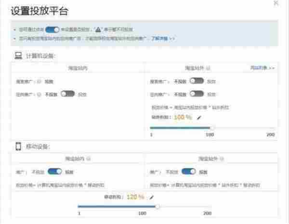Click the pencil icon next to 100% 站外折扣
This screenshot has height=224, width=289.
tap(199, 117)
